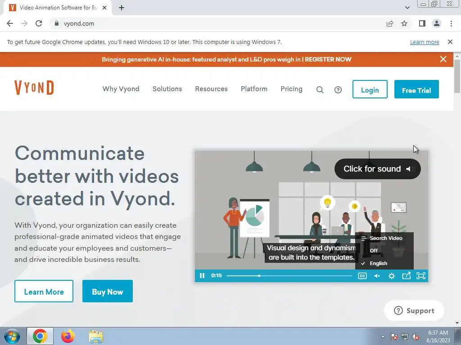The width and height of the screenshot is (461, 345).
Task: Open the Windows Start menu
Action: 12,336
